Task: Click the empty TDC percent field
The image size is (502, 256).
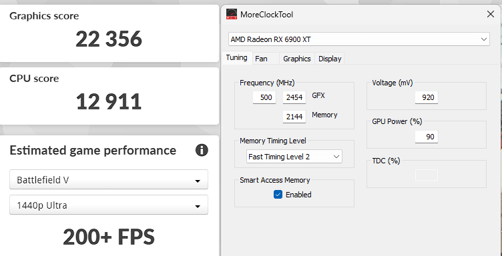Action: 427,175
